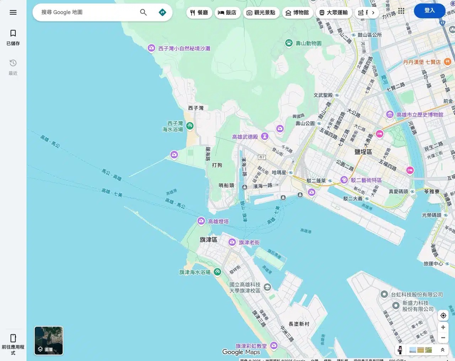Open directions with the blue arrow icon
The width and height of the screenshot is (455, 361).
tap(162, 12)
